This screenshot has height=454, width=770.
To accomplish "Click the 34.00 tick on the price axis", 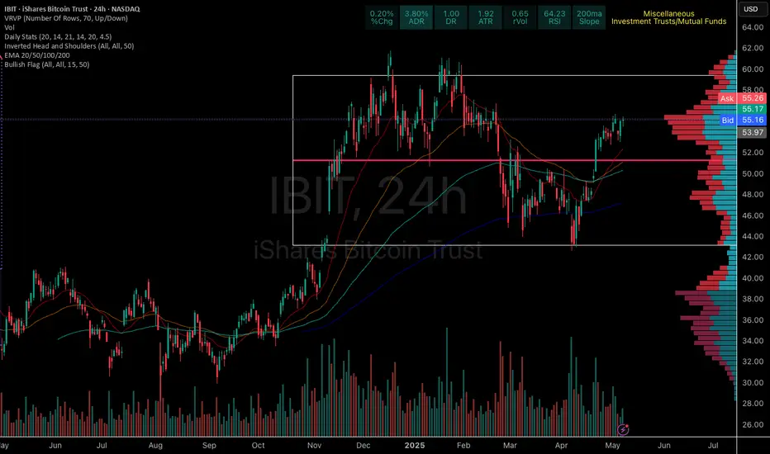I will (753, 341).
